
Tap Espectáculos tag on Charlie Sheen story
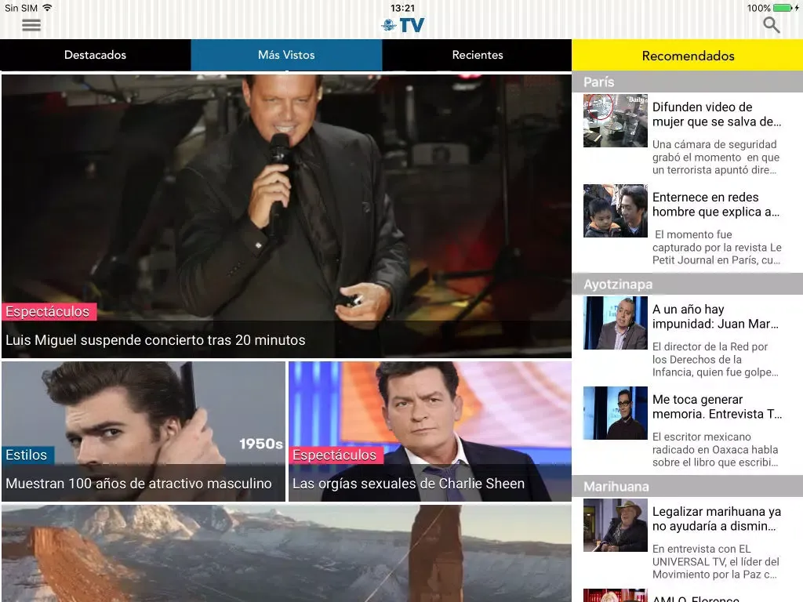[335, 455]
